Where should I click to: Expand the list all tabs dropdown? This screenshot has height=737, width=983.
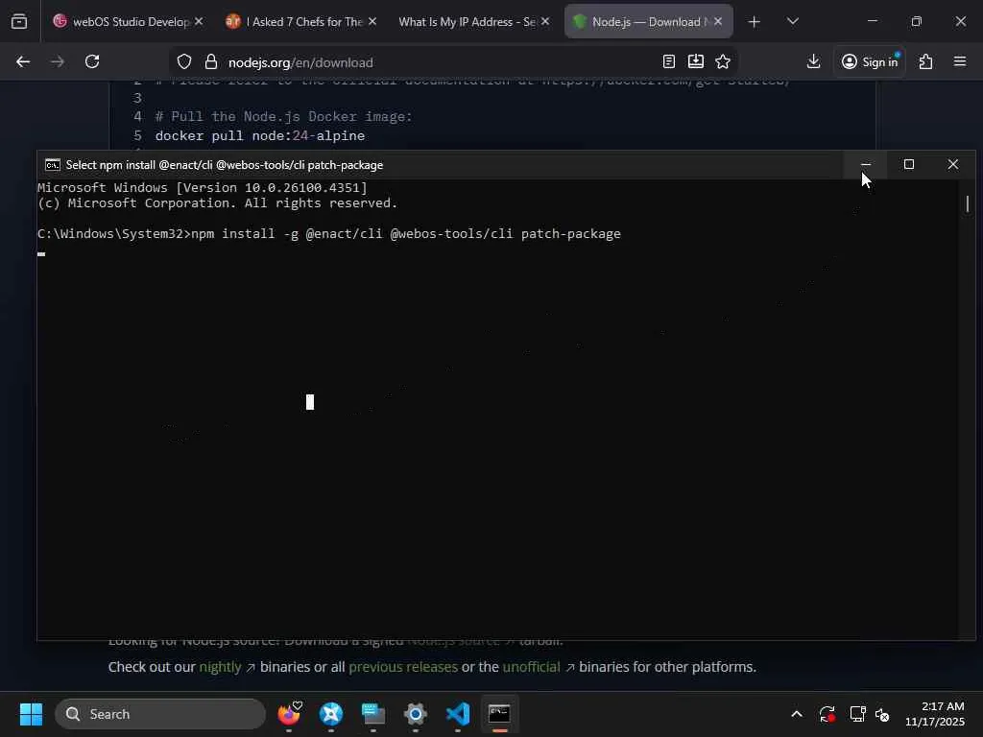(792, 22)
